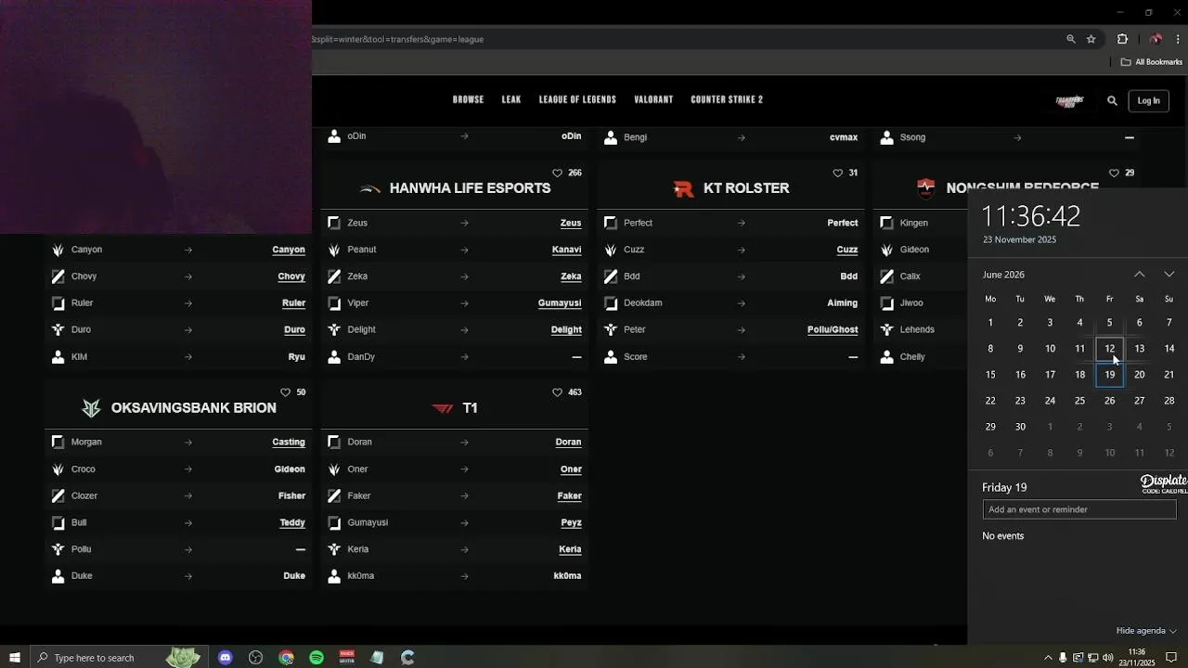This screenshot has width=1188, height=668.
Task: Open the Windows notification center
Action: coord(1171,658)
